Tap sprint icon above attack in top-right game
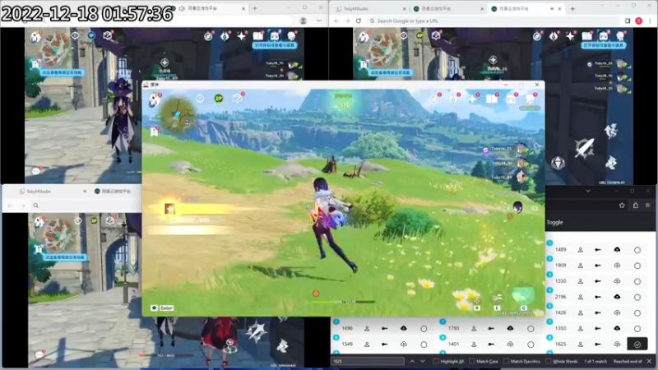 pos(611,131)
